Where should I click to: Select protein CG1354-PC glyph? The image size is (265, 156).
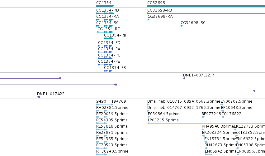click(105, 58)
